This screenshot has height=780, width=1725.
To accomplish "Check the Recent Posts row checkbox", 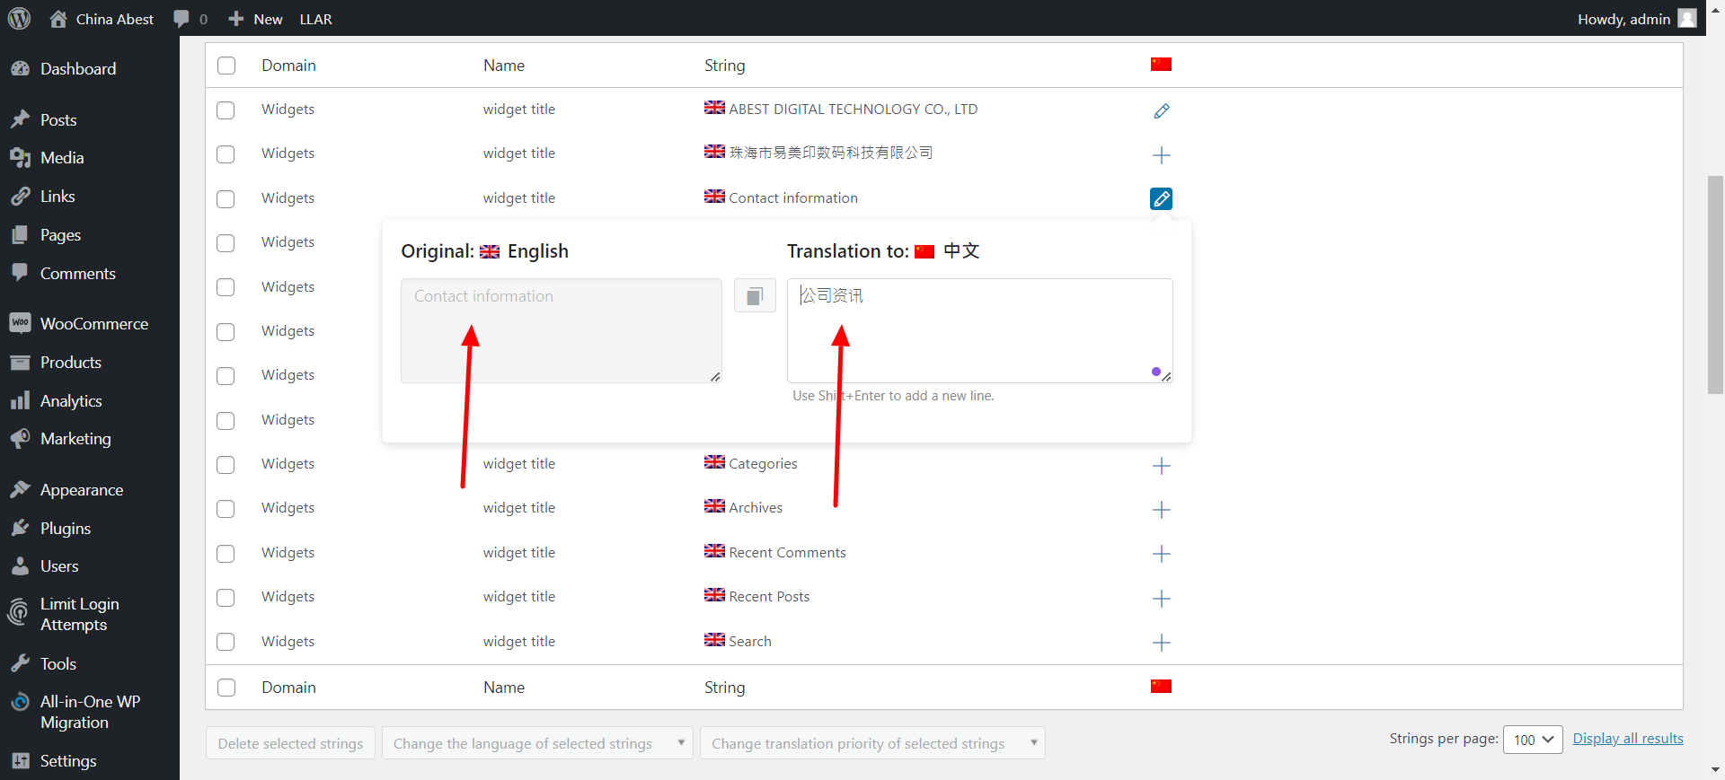I will 226,598.
